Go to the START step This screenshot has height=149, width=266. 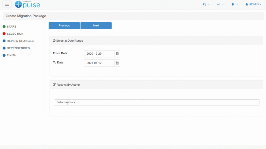[11, 27]
